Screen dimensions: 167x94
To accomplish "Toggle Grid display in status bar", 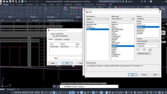I will click(42, 92).
